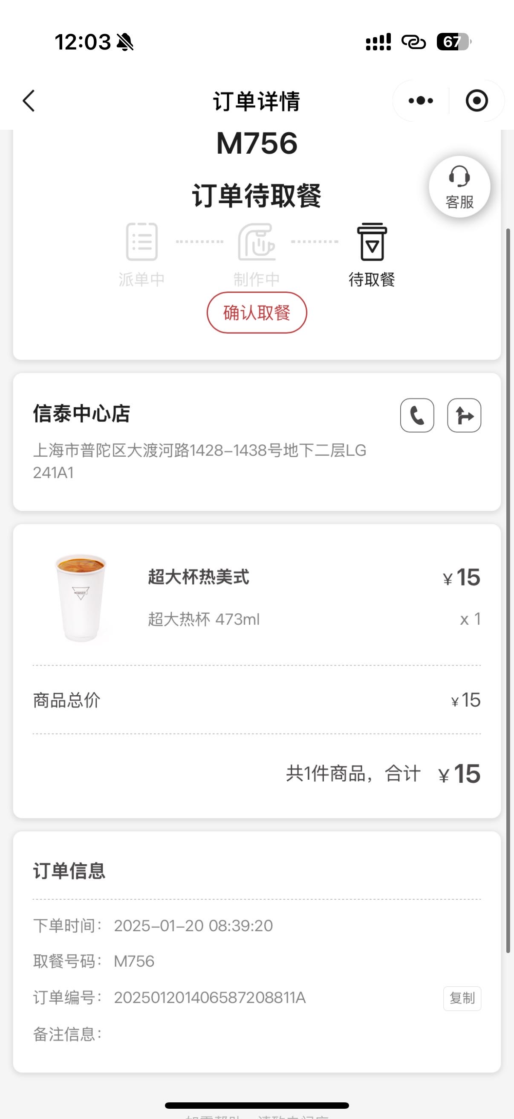Image resolution: width=514 pixels, height=1119 pixels.
Task: Click the right-side scrollbar
Action: pyautogui.click(x=508, y=591)
